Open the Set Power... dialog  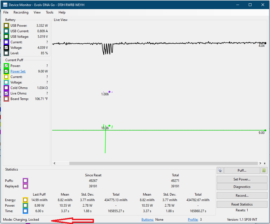(242, 179)
